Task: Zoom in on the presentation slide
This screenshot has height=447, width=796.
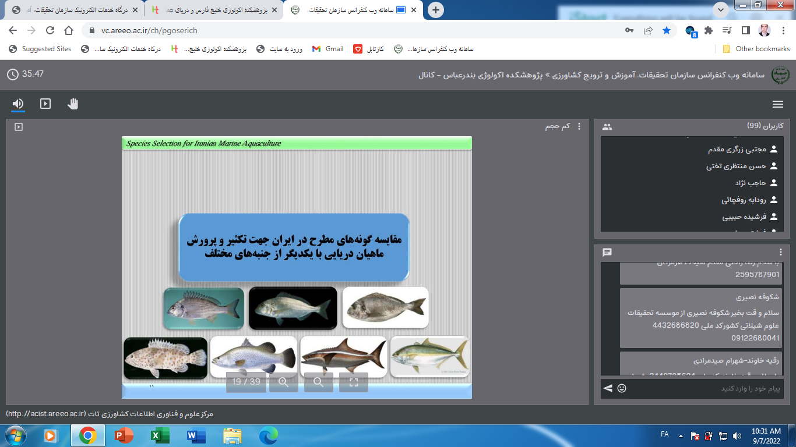Action: click(284, 382)
